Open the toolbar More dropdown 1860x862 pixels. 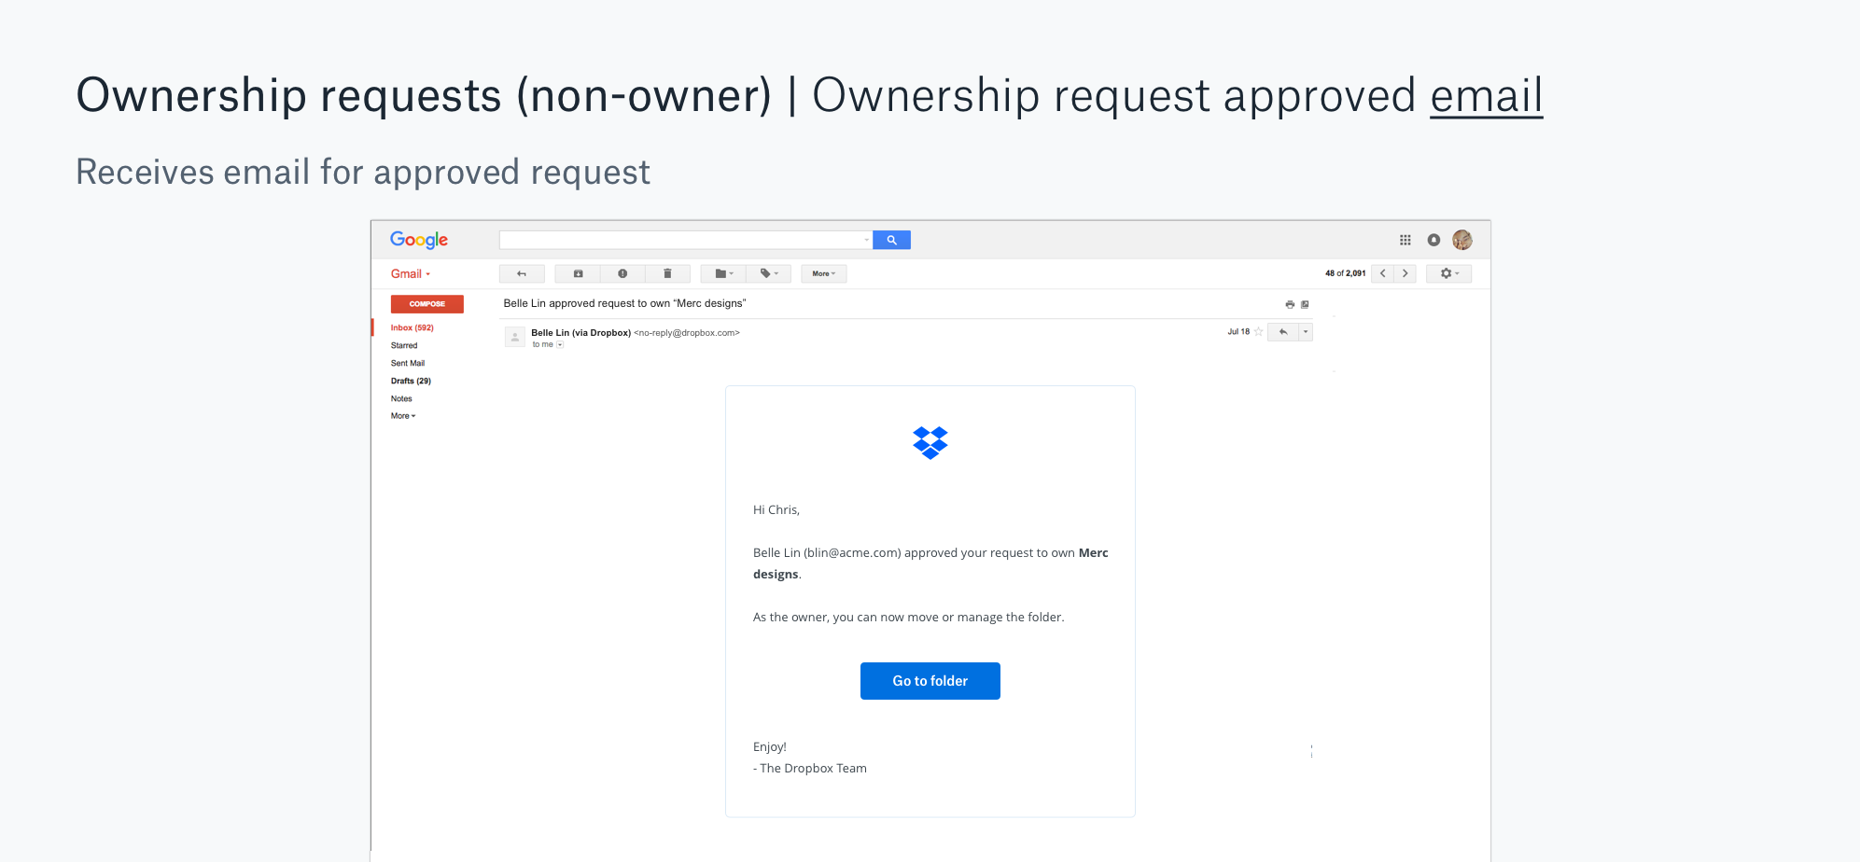click(824, 273)
